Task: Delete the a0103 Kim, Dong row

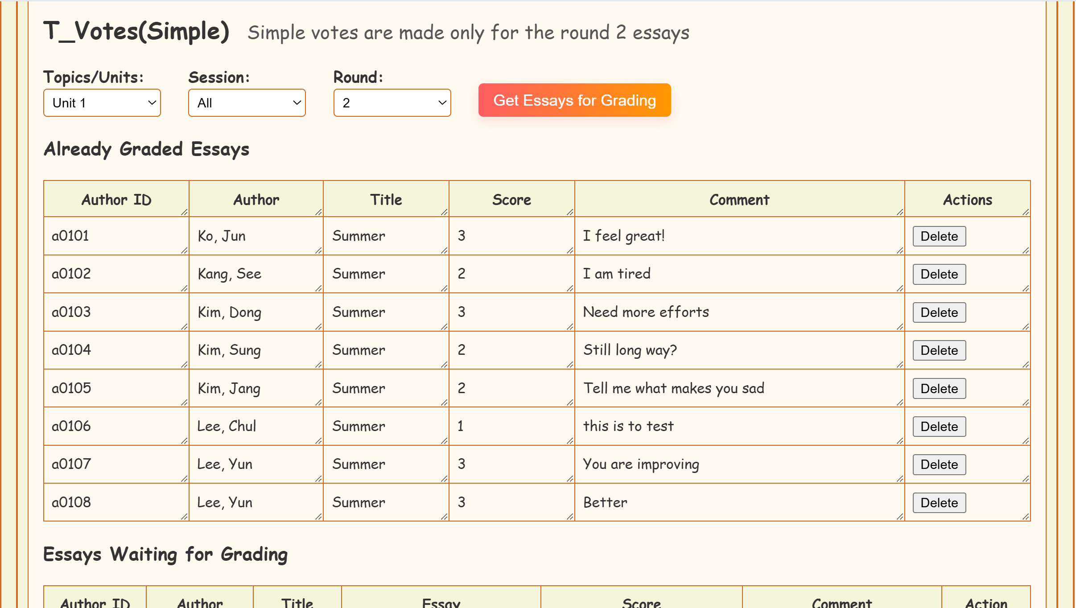Action: [939, 312]
